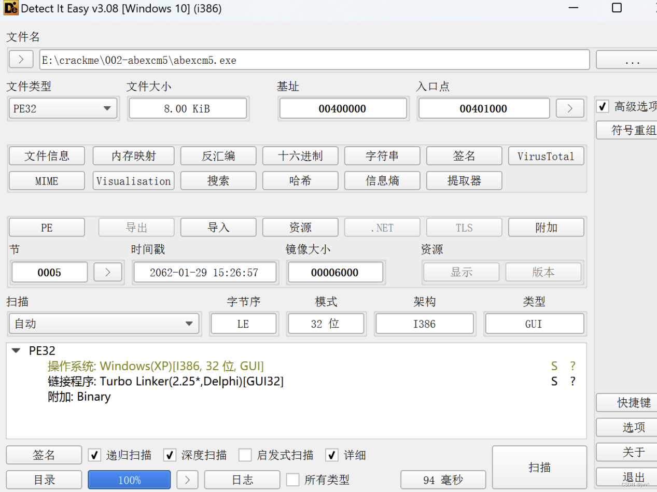Click the image size field 00006000

coord(336,272)
